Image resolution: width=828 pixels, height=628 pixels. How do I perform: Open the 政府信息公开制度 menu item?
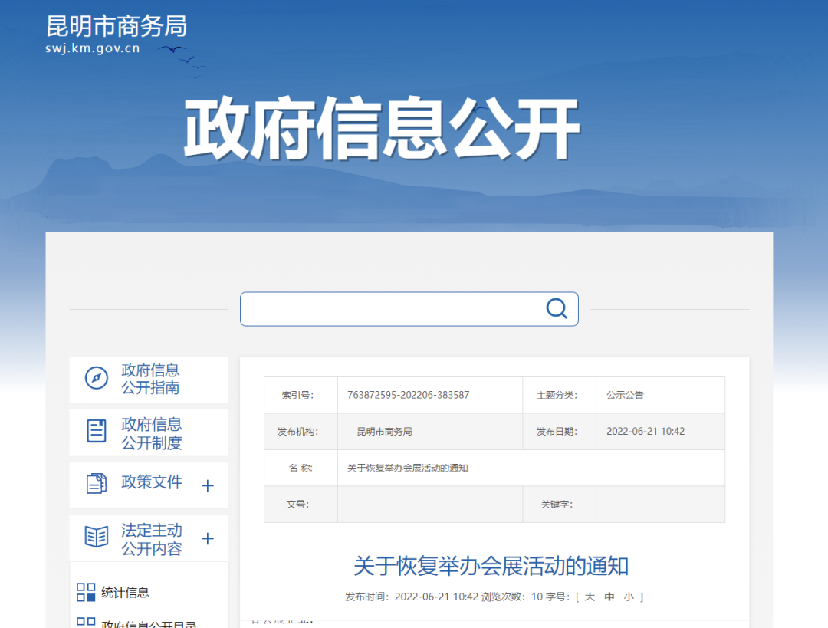coord(152,433)
